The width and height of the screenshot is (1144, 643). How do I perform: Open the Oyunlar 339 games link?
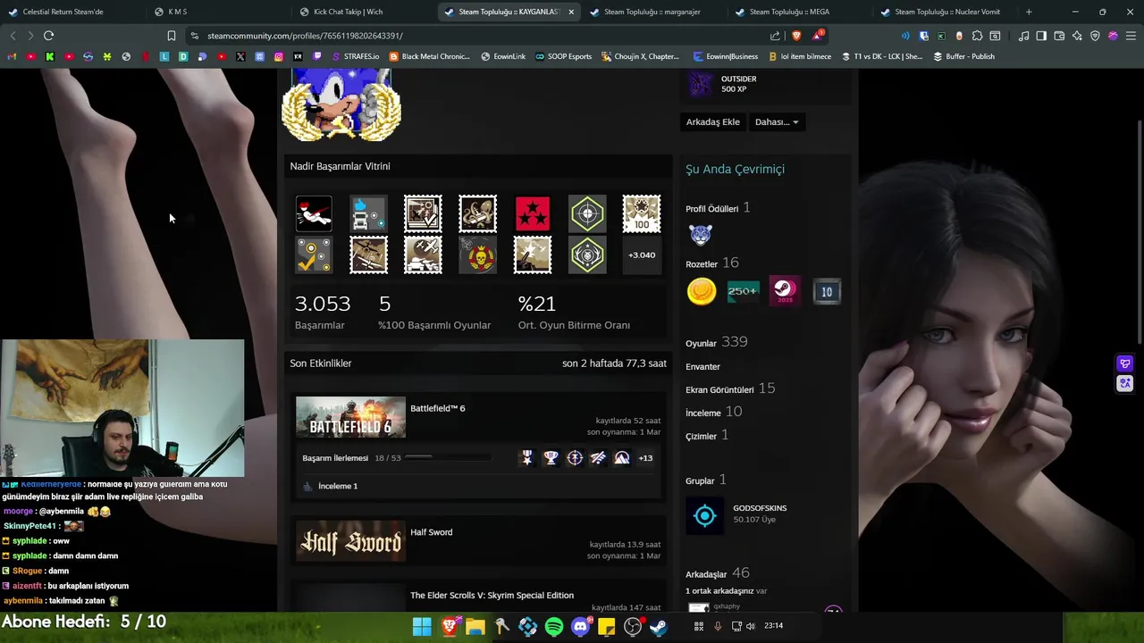716,342
